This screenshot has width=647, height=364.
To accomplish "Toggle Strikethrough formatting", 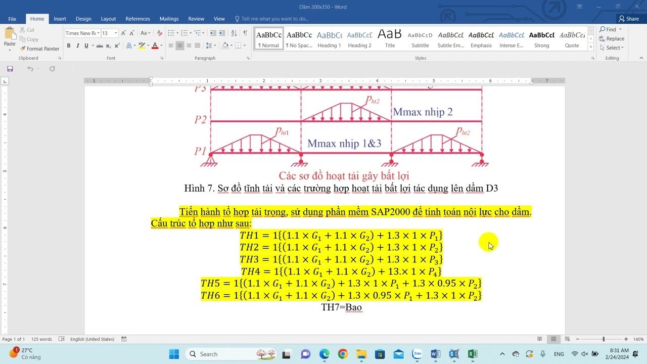I will [x=100, y=46].
